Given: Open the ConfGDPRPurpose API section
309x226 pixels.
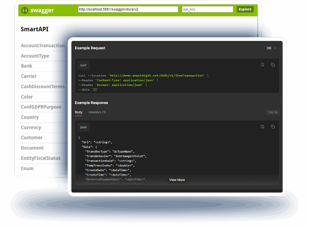Looking at the screenshot, I should (x=41, y=107).
